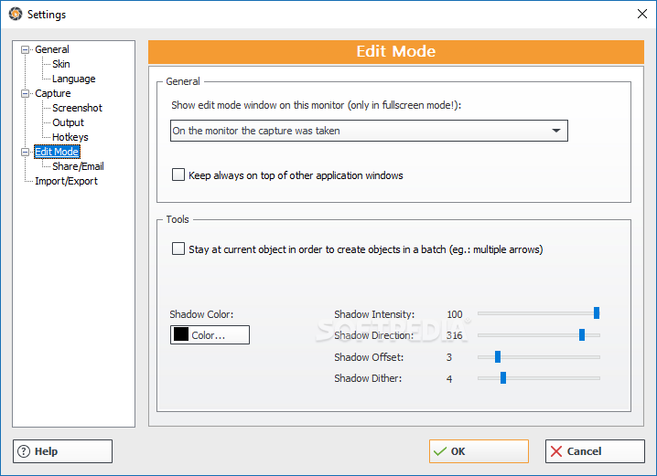Enable Stay at current object checkbox

click(x=178, y=249)
